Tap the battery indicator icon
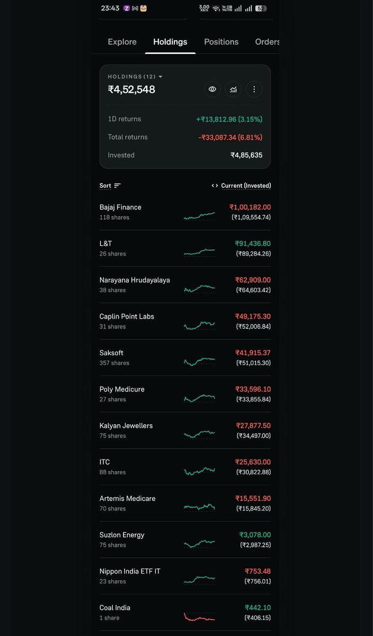Image resolution: width=373 pixels, height=636 pixels. [261, 8]
